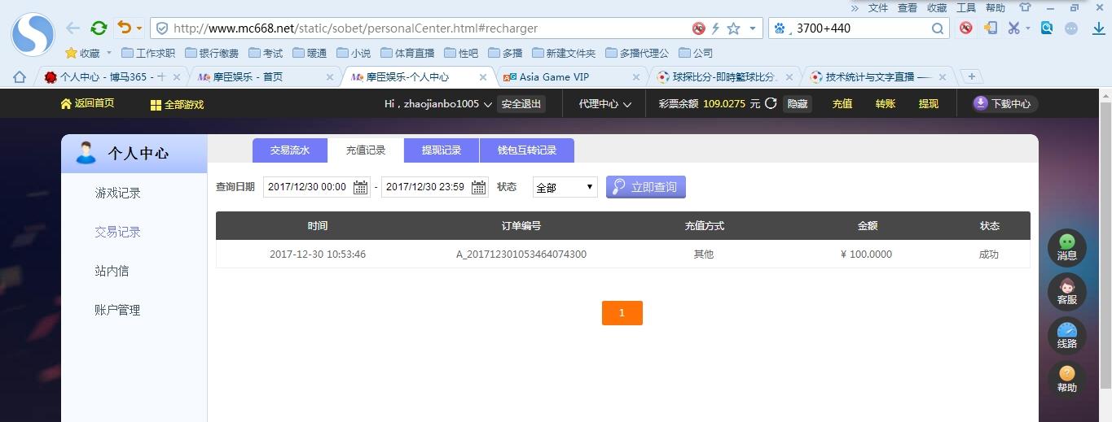Open the 全部游戏 grid menu
The image size is (1112, 422).
(x=177, y=104)
